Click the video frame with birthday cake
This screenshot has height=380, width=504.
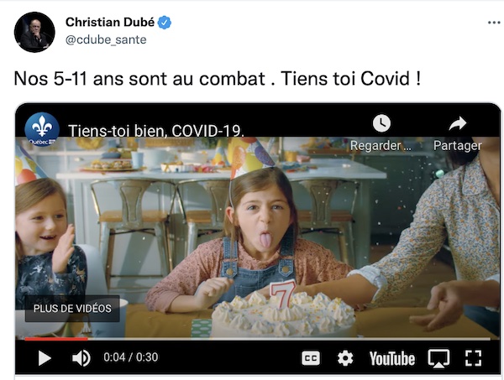(257, 237)
